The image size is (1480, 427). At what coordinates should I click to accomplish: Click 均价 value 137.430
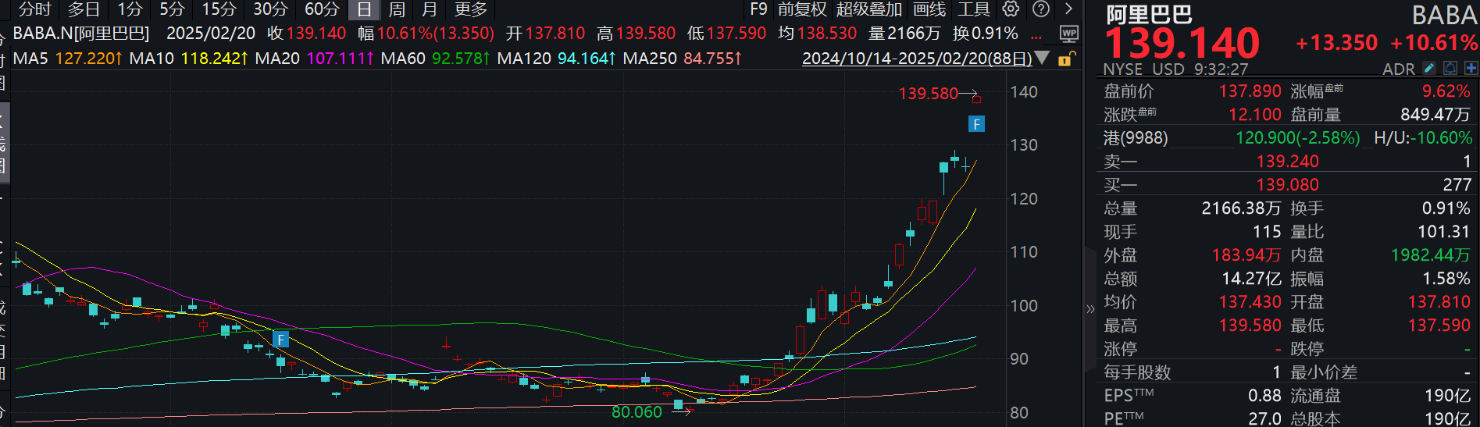point(1250,302)
